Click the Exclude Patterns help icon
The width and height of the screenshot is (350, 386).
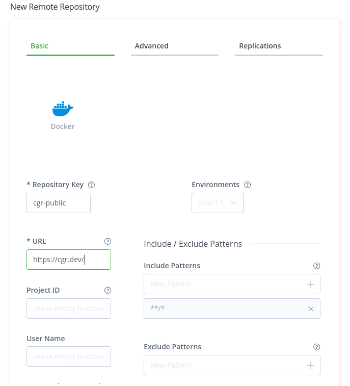coord(317,347)
